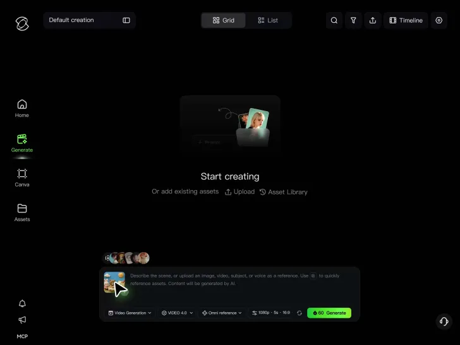Open the search magnifier icon
The height and width of the screenshot is (345, 460).
coord(334,20)
